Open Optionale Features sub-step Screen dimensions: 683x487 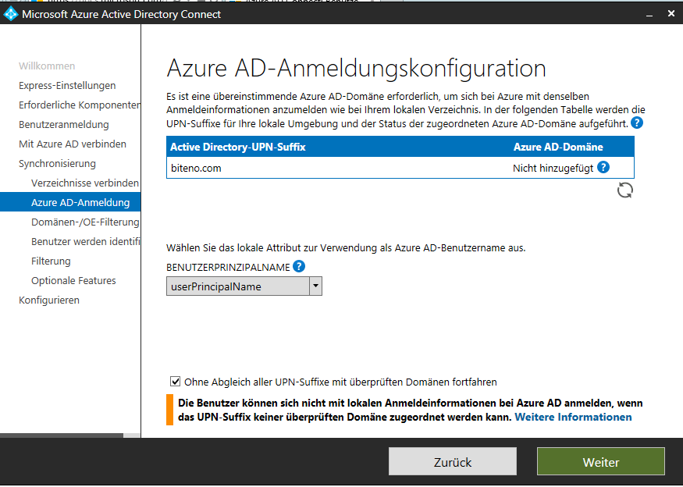(73, 280)
